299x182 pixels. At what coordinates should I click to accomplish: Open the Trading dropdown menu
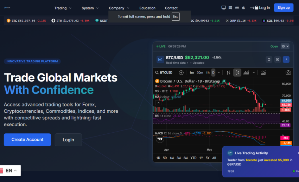pyautogui.click(x=63, y=8)
